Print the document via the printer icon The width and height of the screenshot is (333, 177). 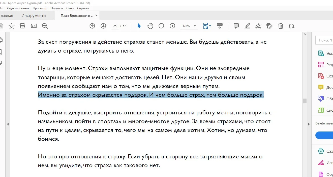[x=22, y=26]
